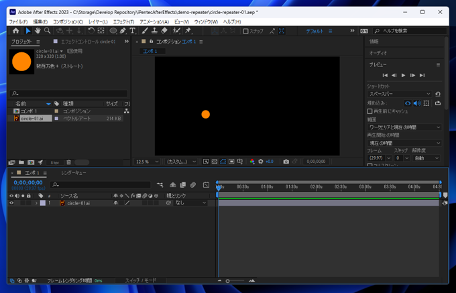The width and height of the screenshot is (456, 293).
Task: Pick the Pen tool
Action: point(123,31)
